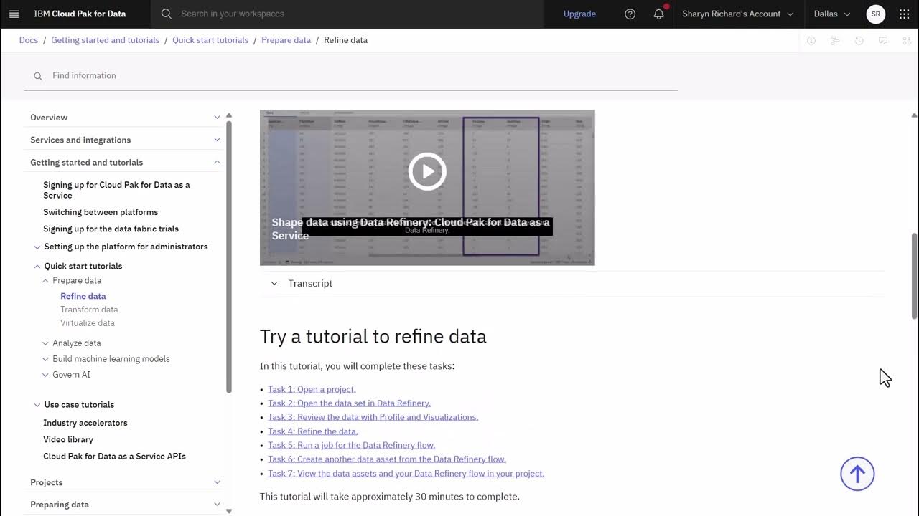The image size is (919, 516).
Task: Click the page scroll up arrow
Action: pyautogui.click(x=914, y=115)
